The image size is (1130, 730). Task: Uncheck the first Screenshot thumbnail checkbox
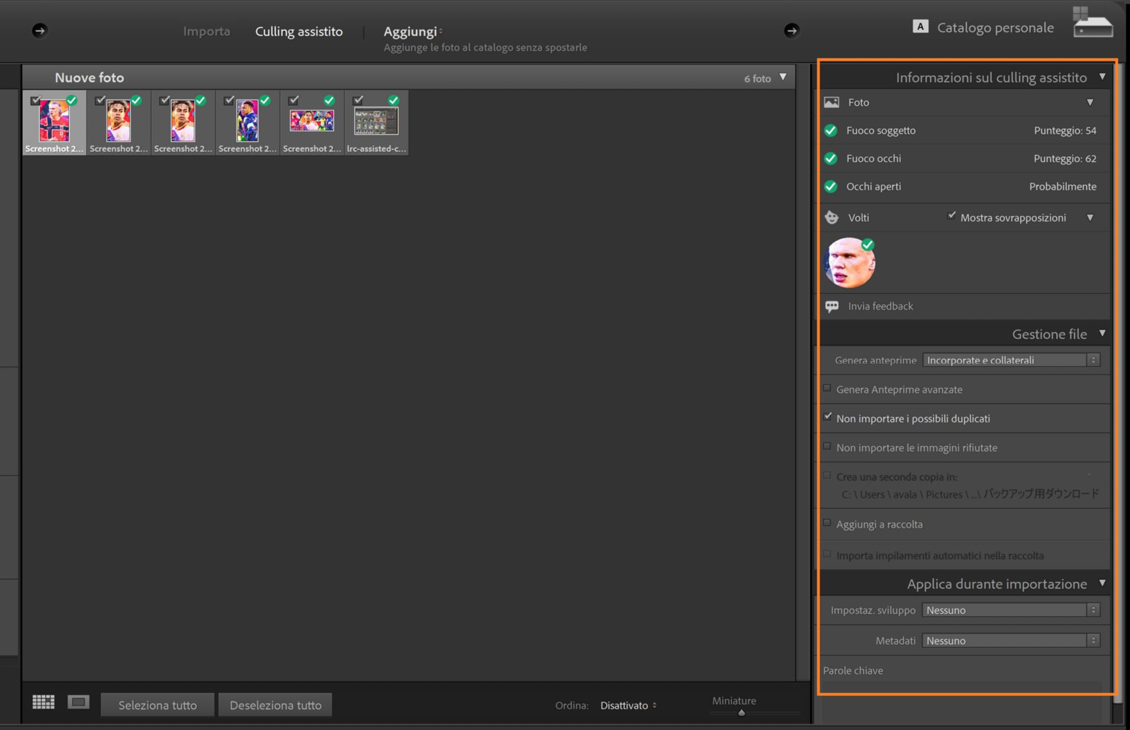(x=36, y=100)
